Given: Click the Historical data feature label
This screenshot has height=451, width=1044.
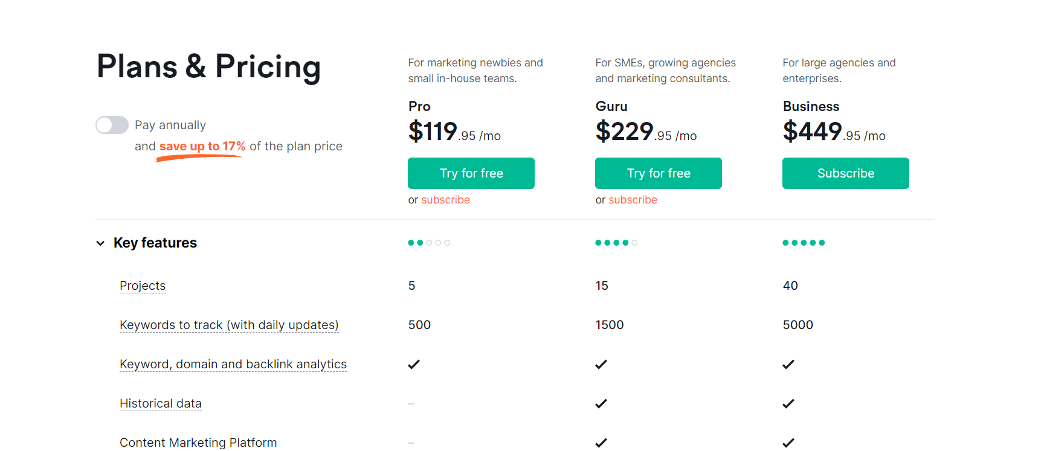Looking at the screenshot, I should (x=161, y=403).
